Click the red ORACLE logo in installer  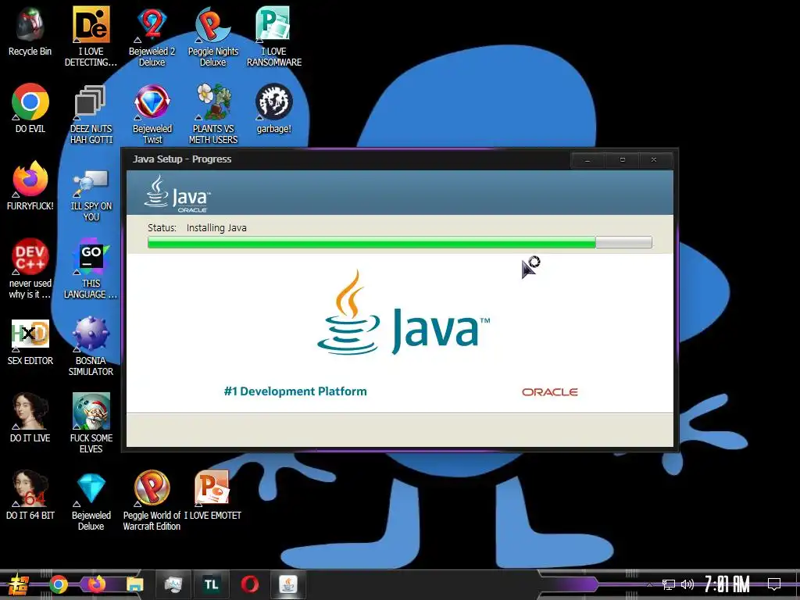click(549, 392)
